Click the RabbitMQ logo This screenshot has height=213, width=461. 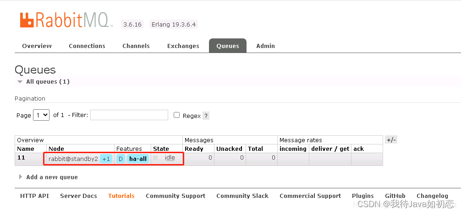(x=66, y=20)
